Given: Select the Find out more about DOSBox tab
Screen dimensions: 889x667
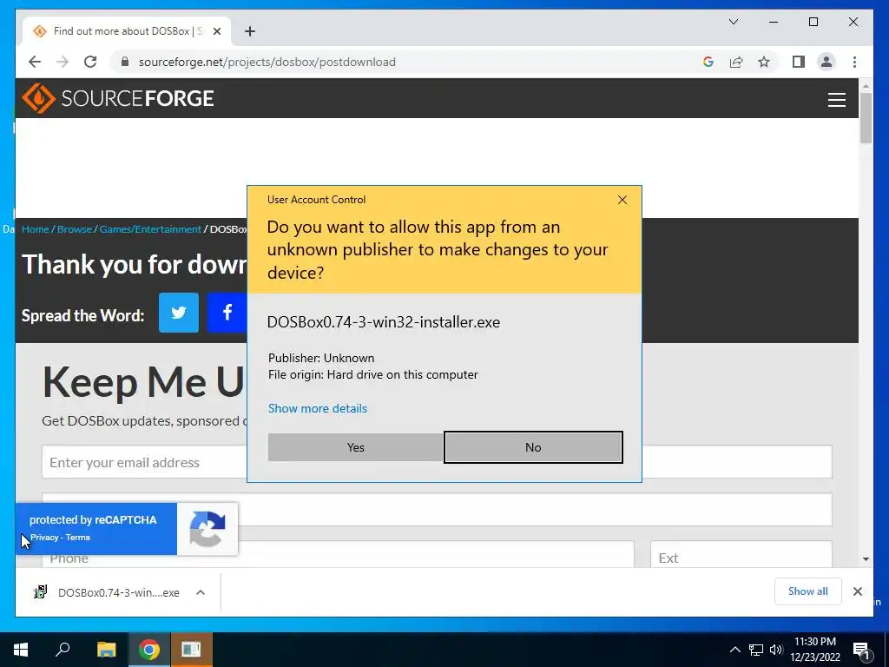Looking at the screenshot, I should [x=127, y=31].
